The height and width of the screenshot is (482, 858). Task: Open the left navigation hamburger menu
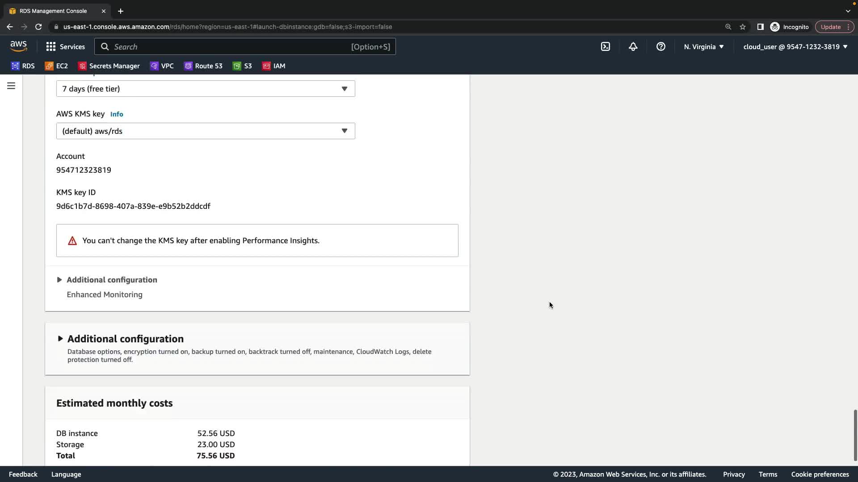(x=11, y=86)
